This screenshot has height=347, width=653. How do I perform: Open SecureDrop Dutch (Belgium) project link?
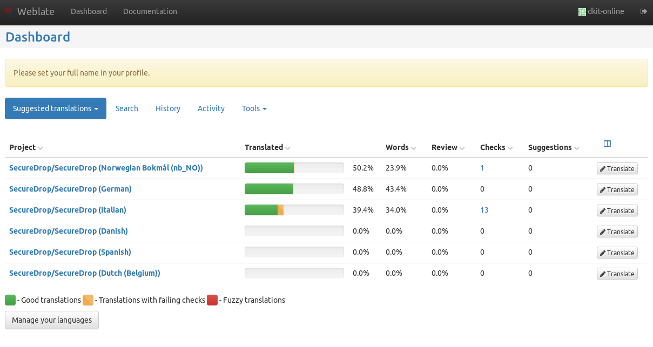click(x=85, y=273)
